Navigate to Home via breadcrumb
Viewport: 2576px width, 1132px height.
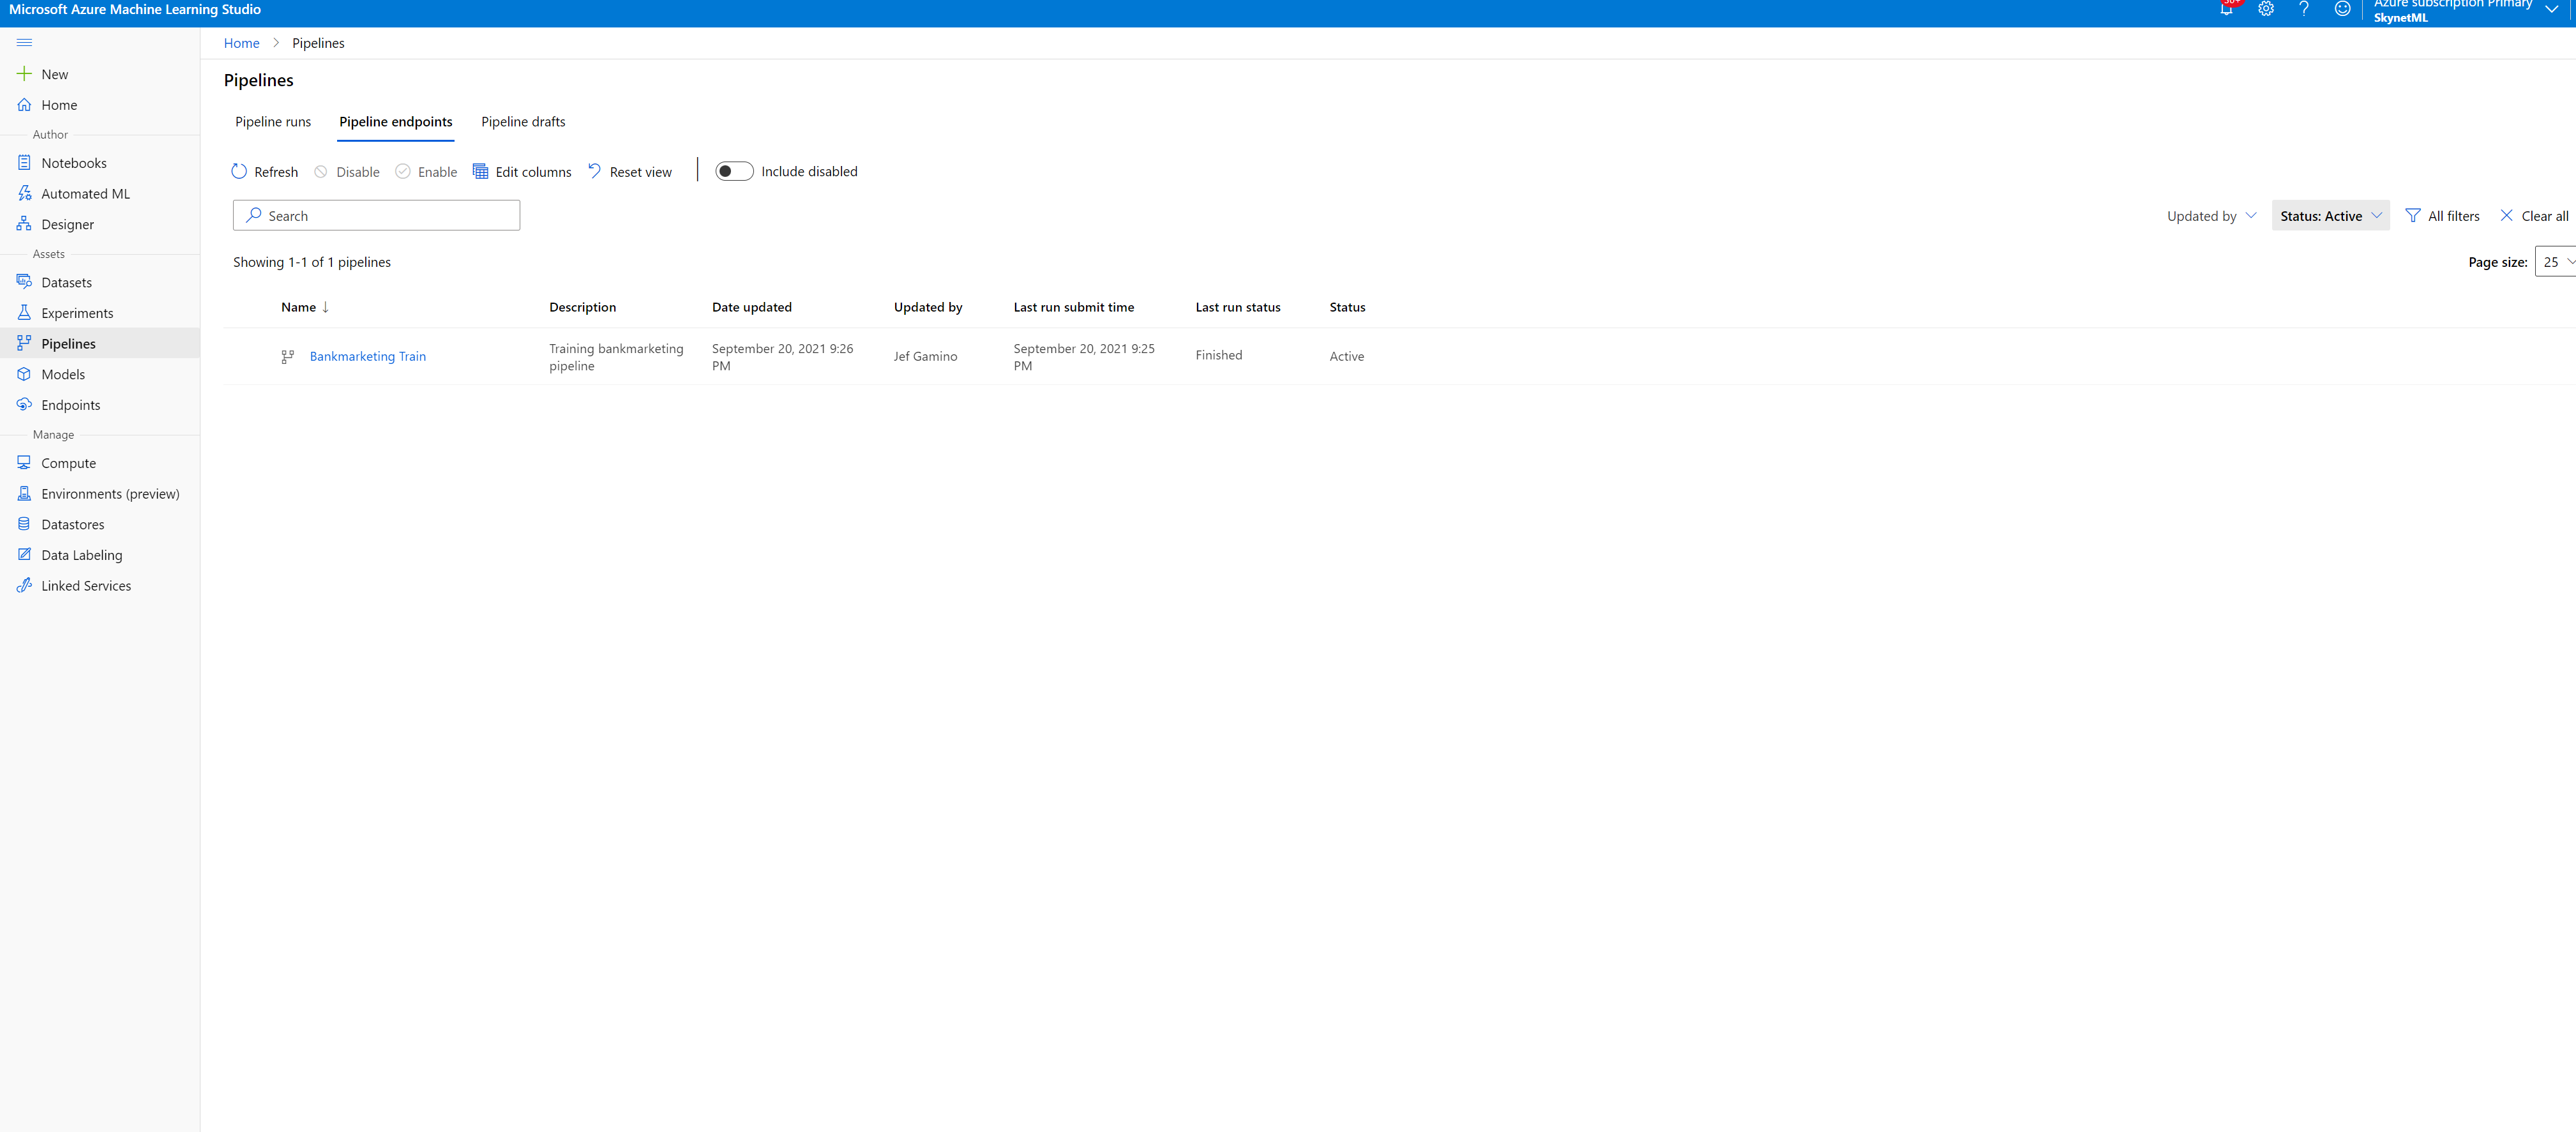coord(241,43)
